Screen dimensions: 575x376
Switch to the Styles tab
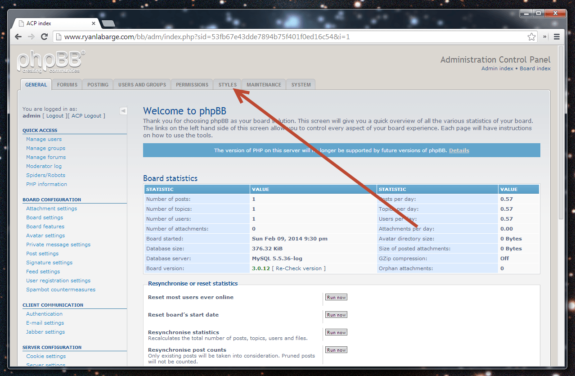pyautogui.click(x=227, y=85)
